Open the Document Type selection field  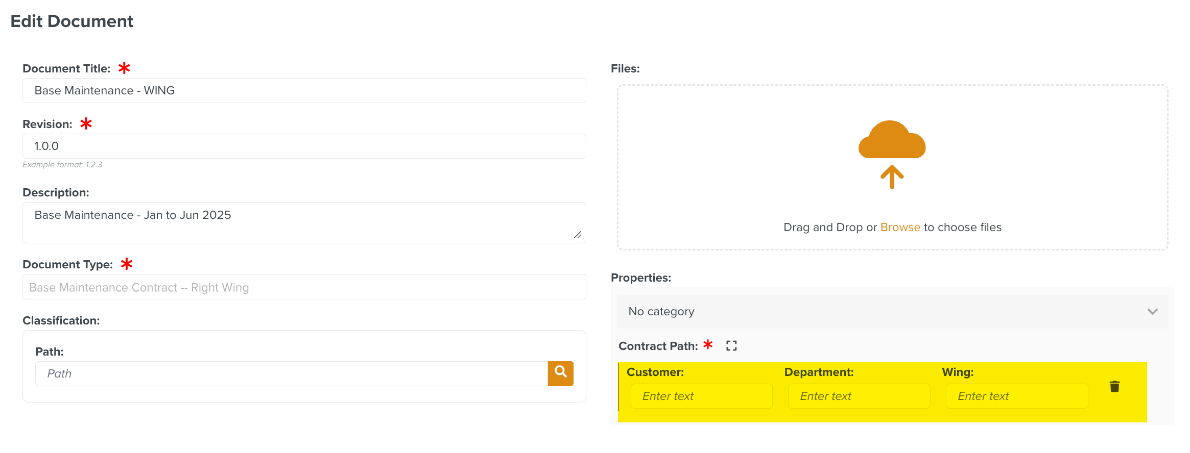(x=304, y=287)
